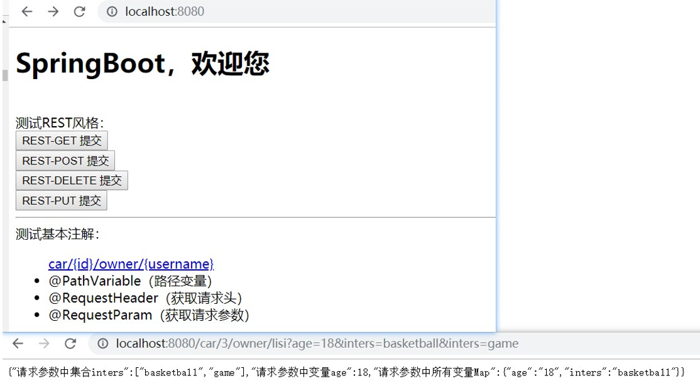The image size is (700, 388).
Task: Go back in the lower car/3/owner browser
Action: [x=18, y=343]
